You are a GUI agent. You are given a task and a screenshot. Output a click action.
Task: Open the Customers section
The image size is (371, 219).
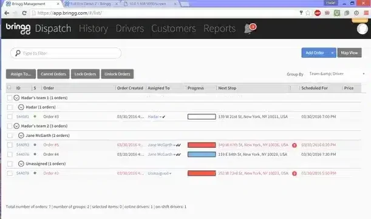click(x=174, y=29)
